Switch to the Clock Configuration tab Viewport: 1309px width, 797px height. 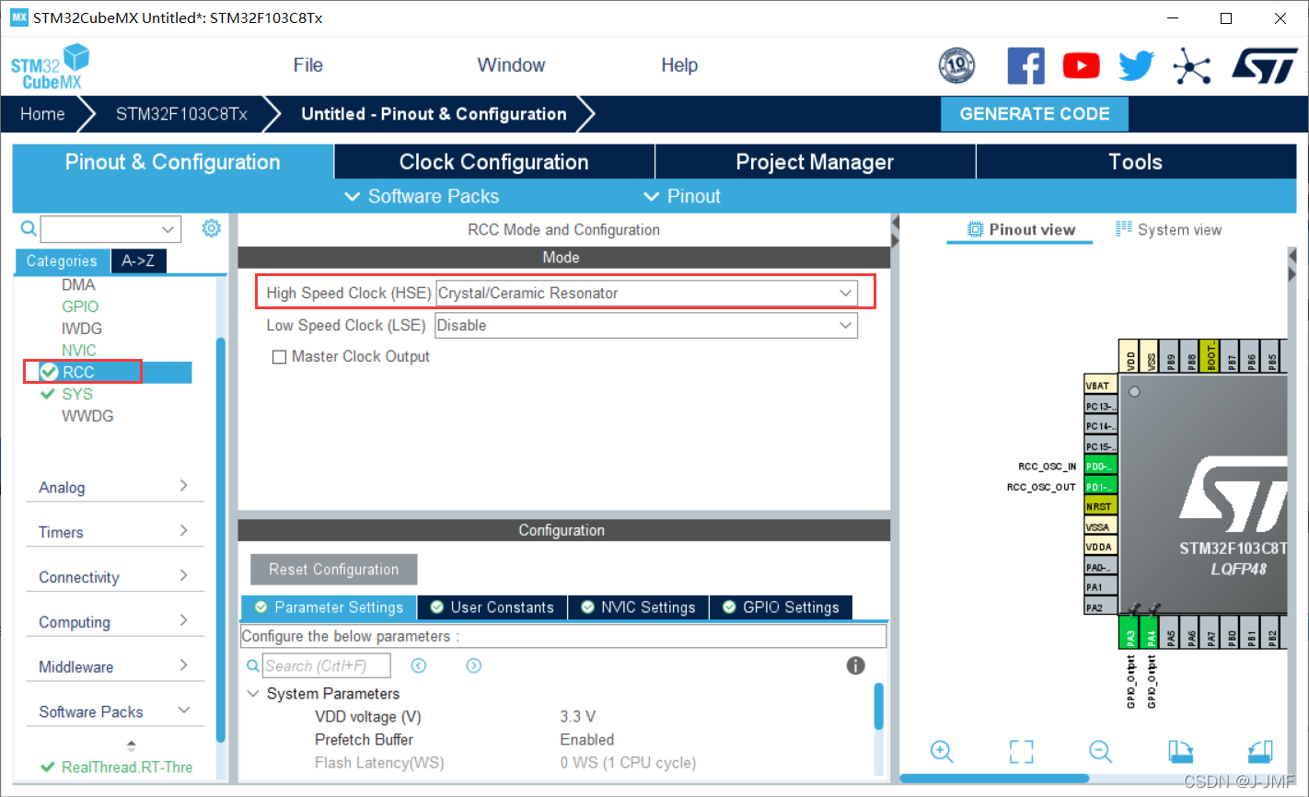493,162
